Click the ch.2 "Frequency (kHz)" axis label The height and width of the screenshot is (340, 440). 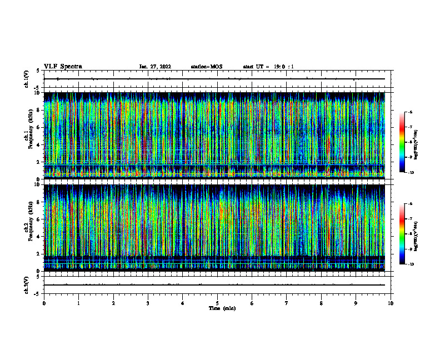pos(31,221)
